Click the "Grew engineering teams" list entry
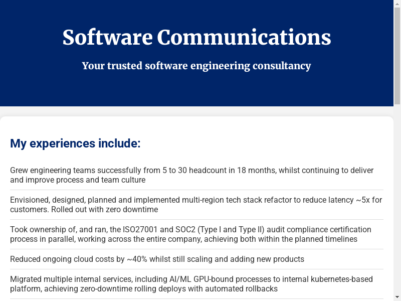The height and width of the screenshot is (301, 401). [x=191, y=175]
